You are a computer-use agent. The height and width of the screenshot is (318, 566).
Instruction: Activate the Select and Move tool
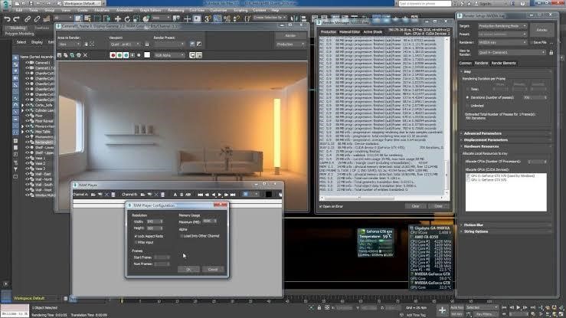click(x=118, y=18)
